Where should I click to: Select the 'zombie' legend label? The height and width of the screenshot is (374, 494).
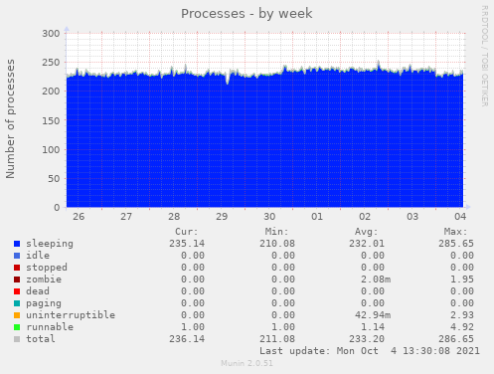[x=44, y=280]
